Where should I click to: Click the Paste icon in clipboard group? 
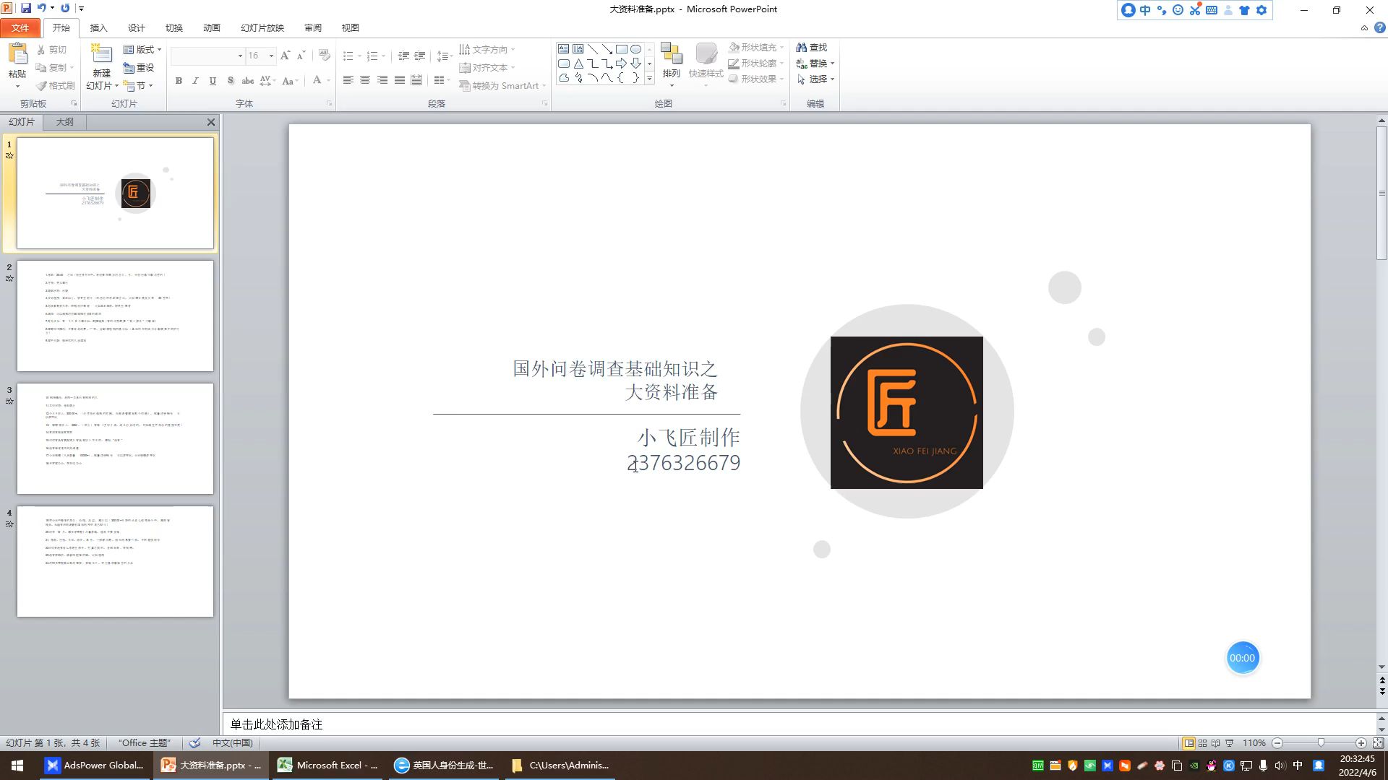[x=17, y=54]
